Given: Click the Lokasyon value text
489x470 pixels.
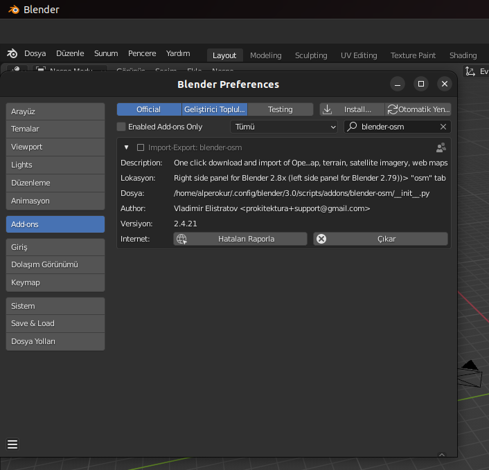Looking at the screenshot, I should coord(310,178).
